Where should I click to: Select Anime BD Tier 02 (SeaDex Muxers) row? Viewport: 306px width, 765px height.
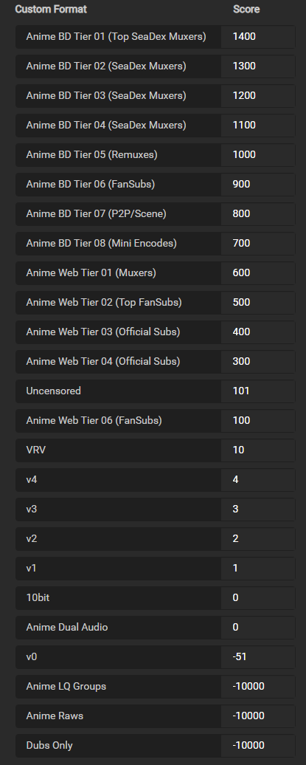119,66
